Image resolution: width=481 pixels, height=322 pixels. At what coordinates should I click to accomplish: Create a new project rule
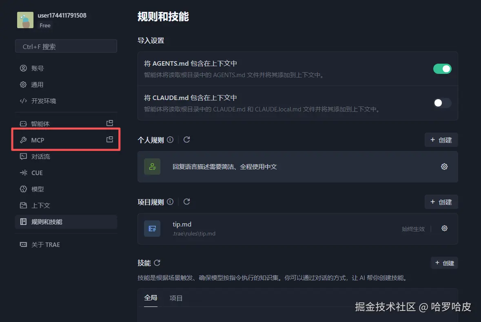click(441, 202)
